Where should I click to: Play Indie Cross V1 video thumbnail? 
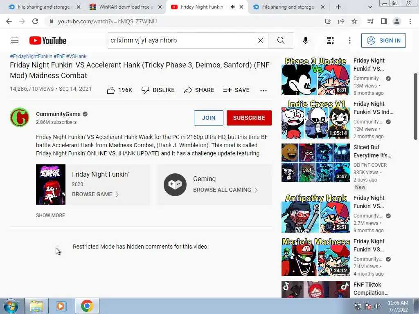pyautogui.click(x=315, y=119)
